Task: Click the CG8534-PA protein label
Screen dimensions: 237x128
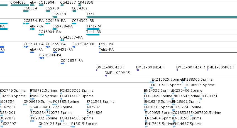Action: (34, 44)
